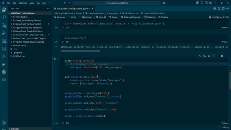Screen dimensions: 231x130
Task: Open the Copilot icon in title bar
Action: click(x=164, y=3)
